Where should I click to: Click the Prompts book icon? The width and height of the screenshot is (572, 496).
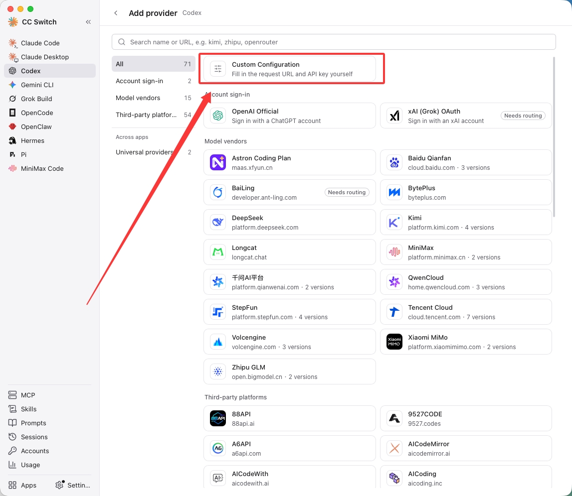[x=13, y=423]
